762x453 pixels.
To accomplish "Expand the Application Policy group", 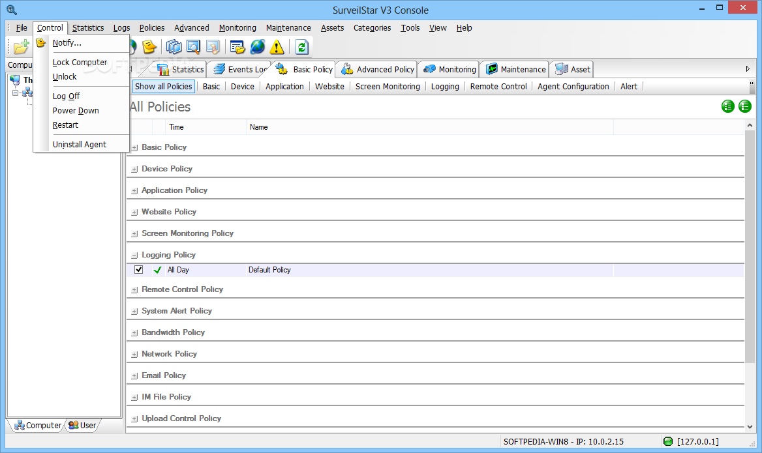I will [x=134, y=191].
